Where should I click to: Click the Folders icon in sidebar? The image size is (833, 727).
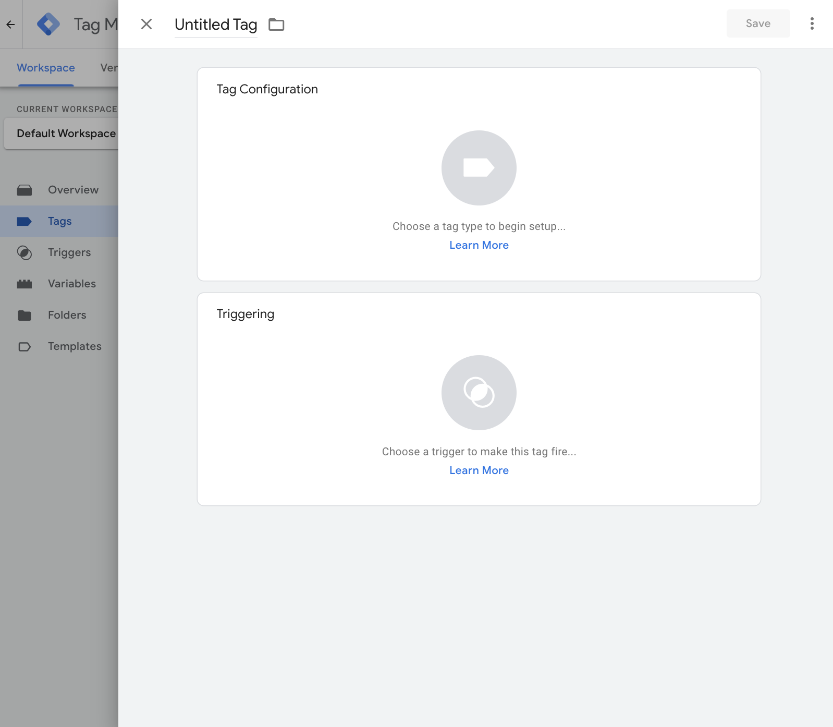[x=24, y=315]
